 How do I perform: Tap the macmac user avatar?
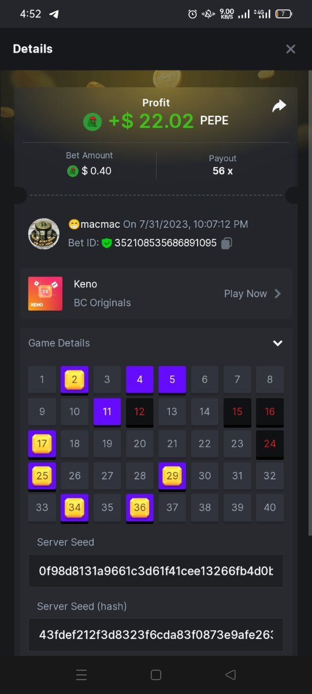[44, 234]
